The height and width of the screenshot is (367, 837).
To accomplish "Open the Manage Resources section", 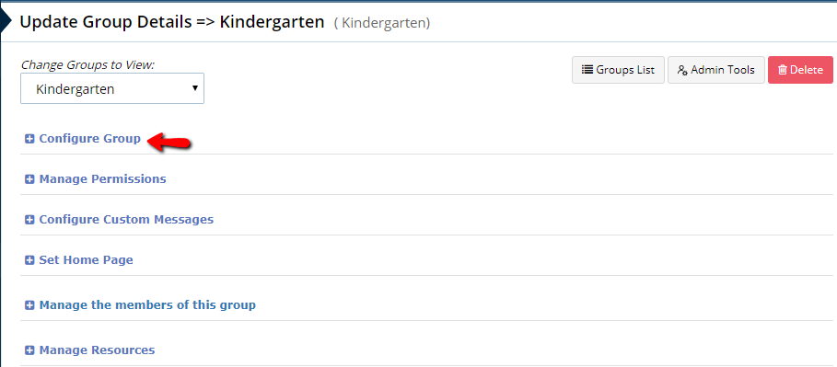I will [x=98, y=350].
